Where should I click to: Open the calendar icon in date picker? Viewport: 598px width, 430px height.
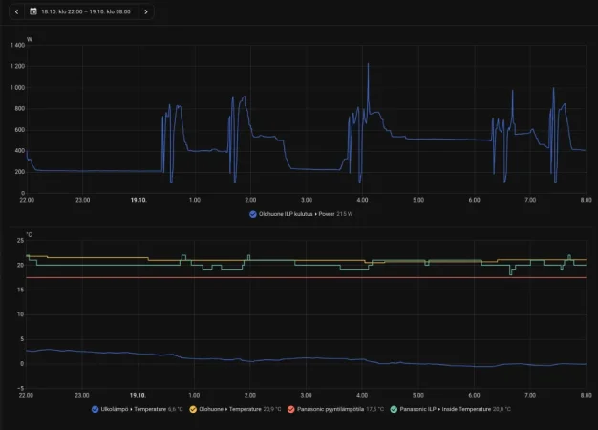(x=33, y=11)
